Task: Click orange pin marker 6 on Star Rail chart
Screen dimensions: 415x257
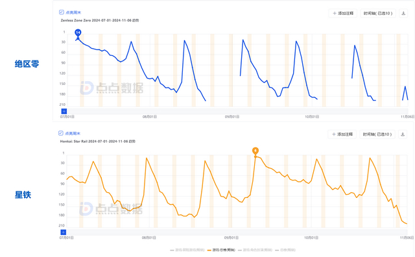Action: (255, 151)
